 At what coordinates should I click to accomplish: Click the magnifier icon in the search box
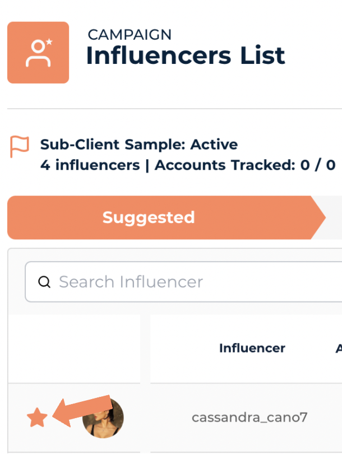[44, 281]
